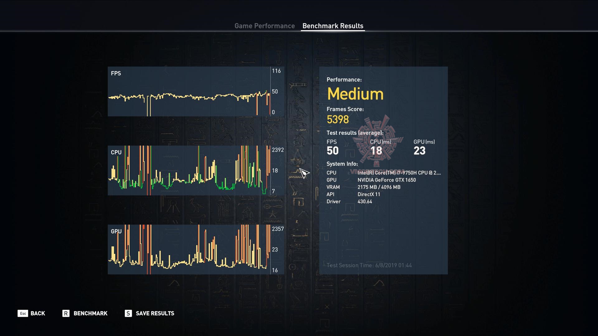Click SAVE RESULTS
The image size is (598, 336).
(x=155, y=313)
